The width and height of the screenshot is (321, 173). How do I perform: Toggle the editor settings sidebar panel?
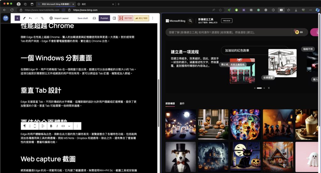(114, 18)
